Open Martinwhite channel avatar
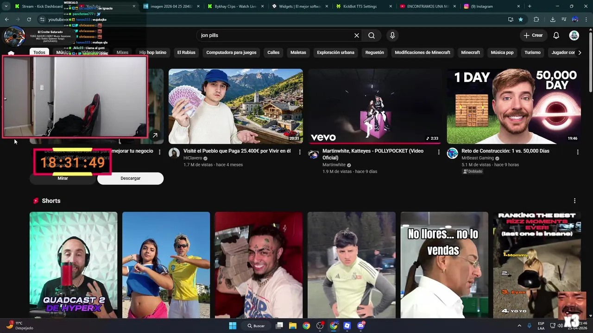This screenshot has height=333, width=593. coord(314,154)
